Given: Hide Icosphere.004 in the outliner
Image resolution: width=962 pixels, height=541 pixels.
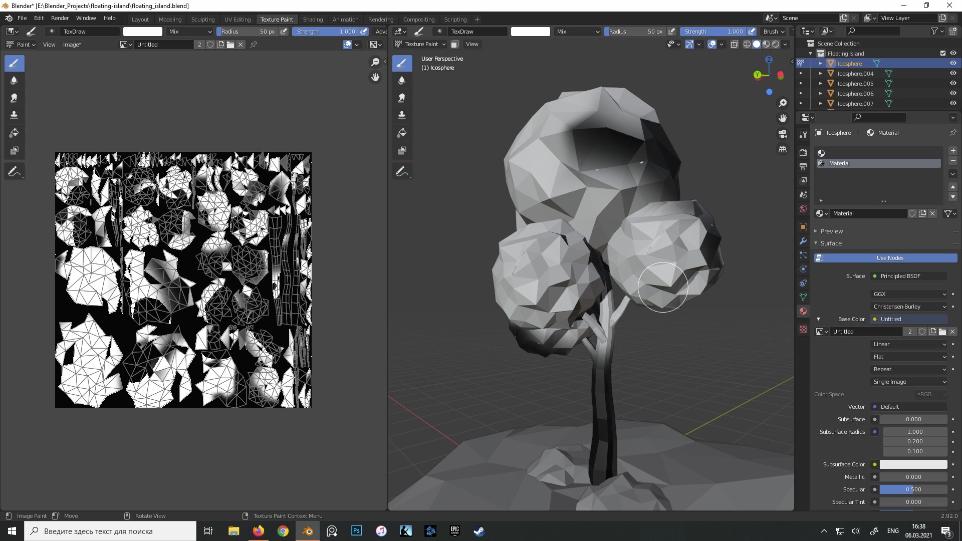Looking at the screenshot, I should click(x=953, y=74).
